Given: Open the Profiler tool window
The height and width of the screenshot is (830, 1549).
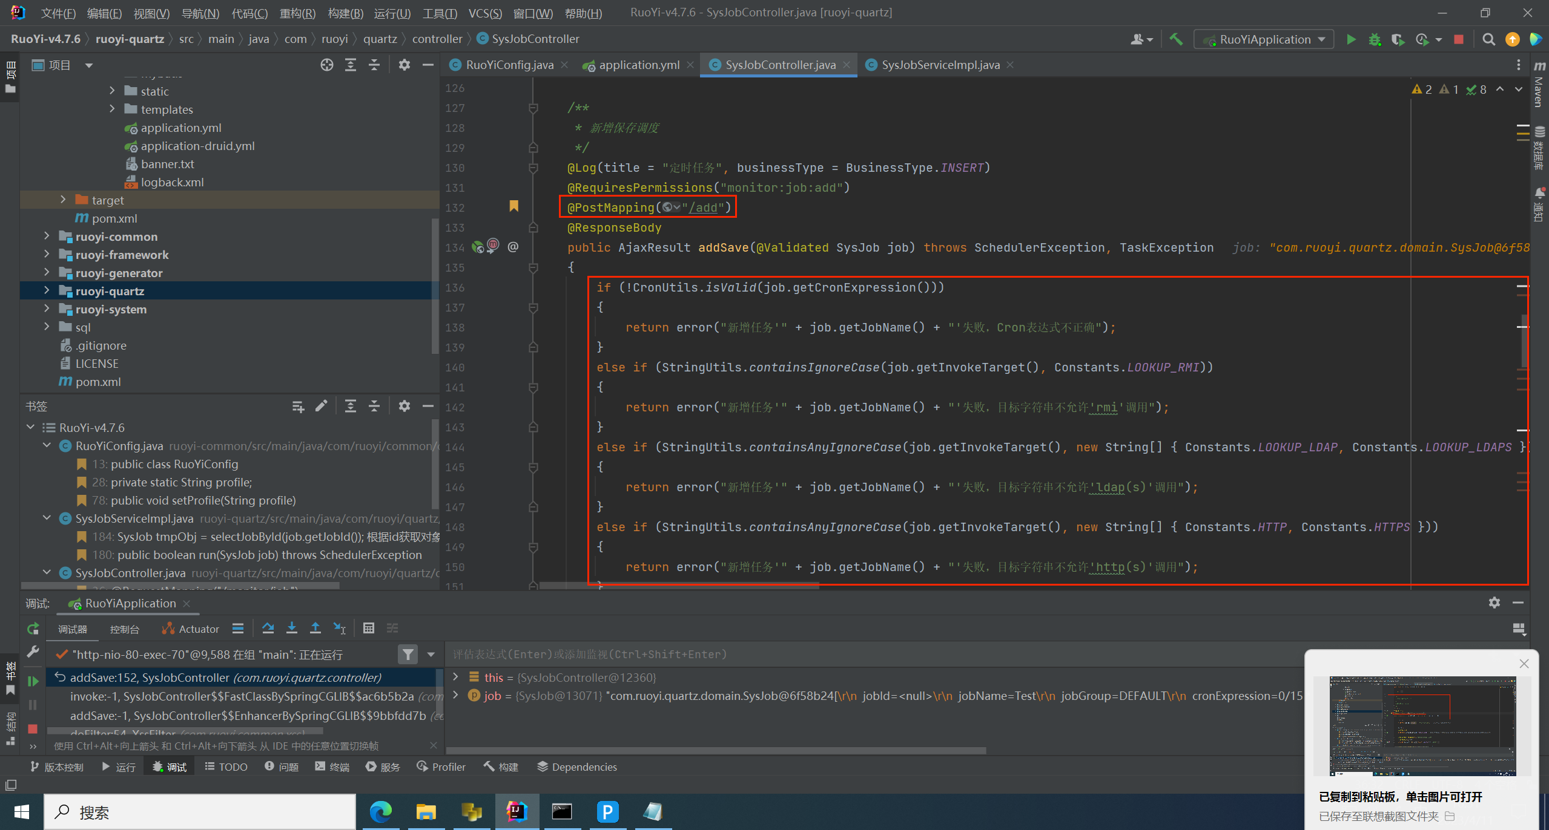Looking at the screenshot, I should [x=441, y=766].
